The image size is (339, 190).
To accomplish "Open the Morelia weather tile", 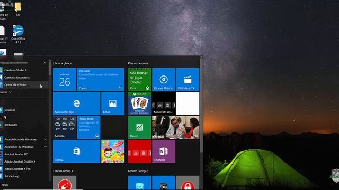I will tap(65, 128).
